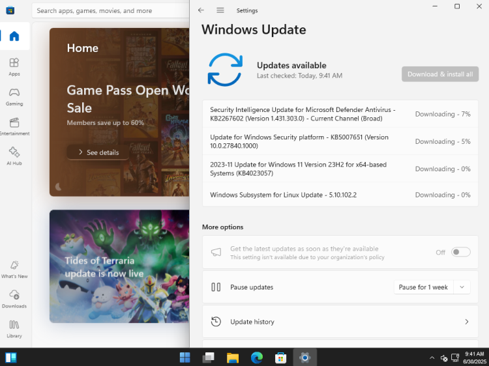The image size is (489, 366).
Task: Open Game Pass Open World Sale banner
Action: pos(119,112)
